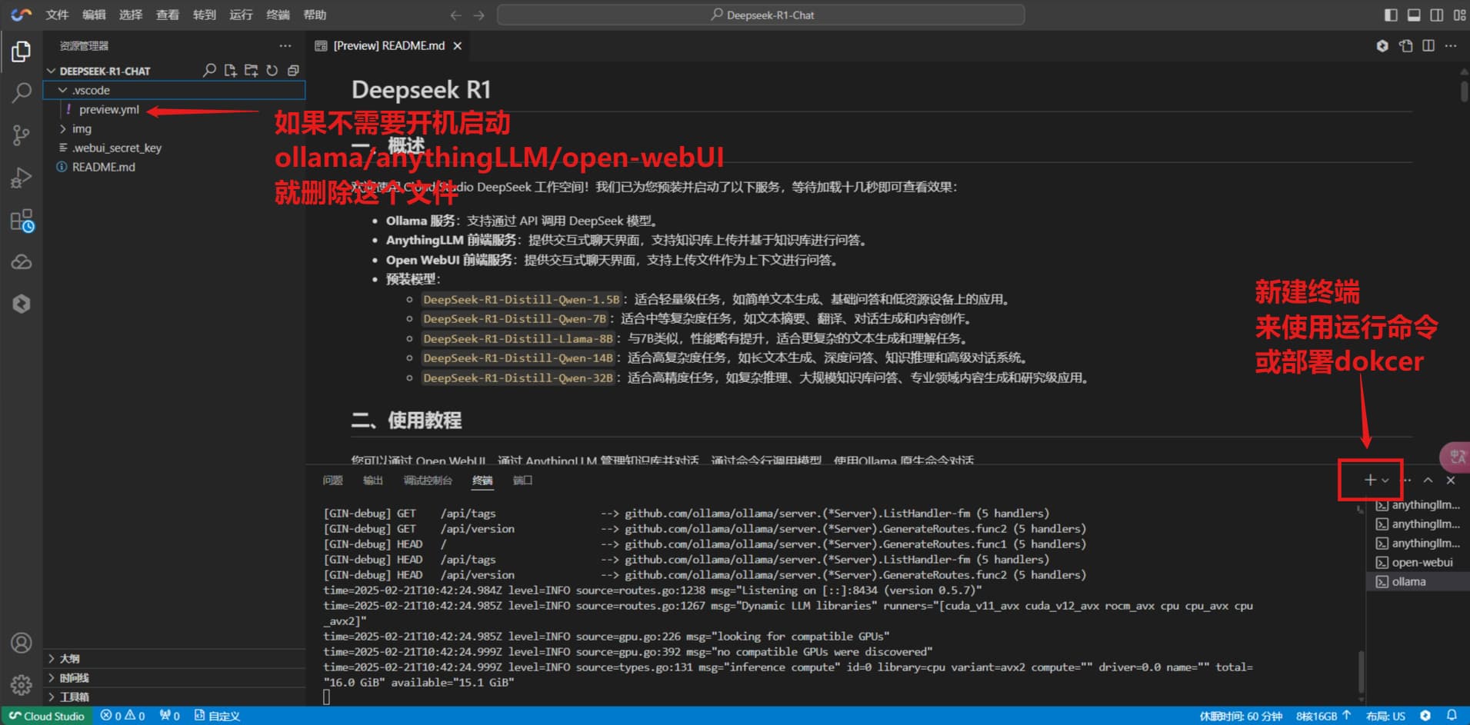Open the Search view in activity bar

(21, 93)
